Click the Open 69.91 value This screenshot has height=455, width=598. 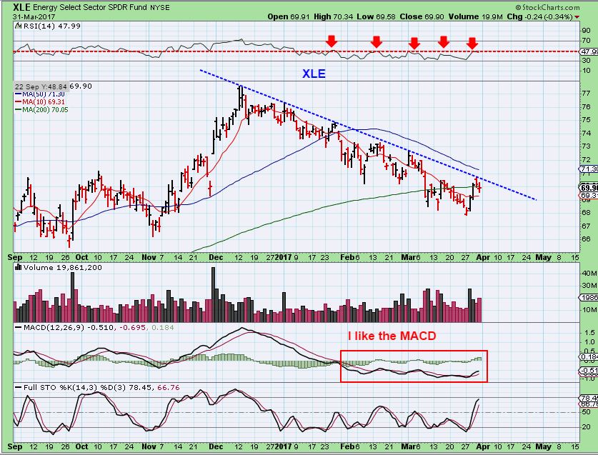click(x=289, y=16)
